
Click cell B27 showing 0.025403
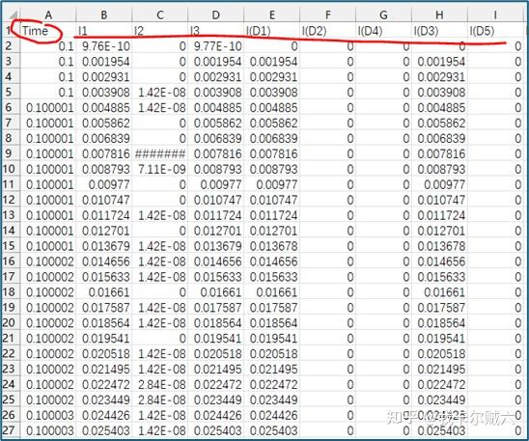click(x=104, y=430)
